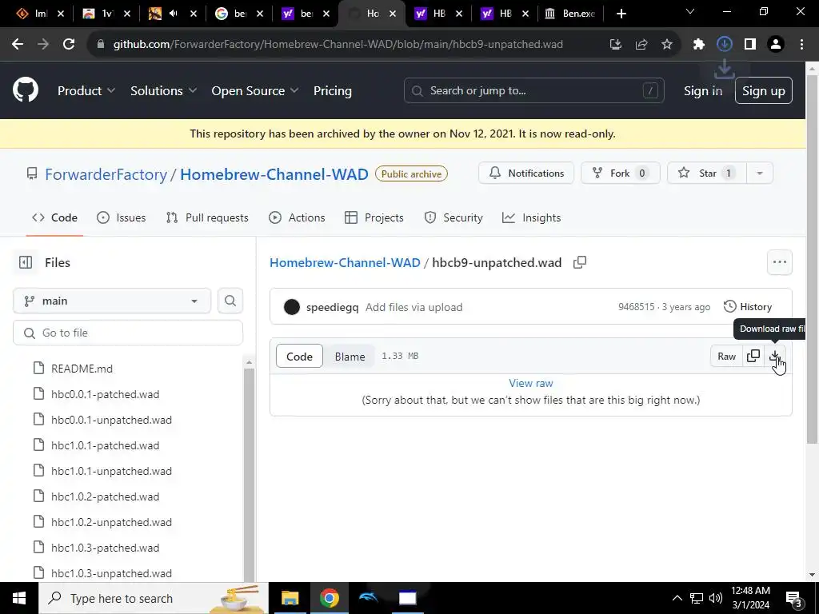Switch to the Ben.exe browser tab

571,14
